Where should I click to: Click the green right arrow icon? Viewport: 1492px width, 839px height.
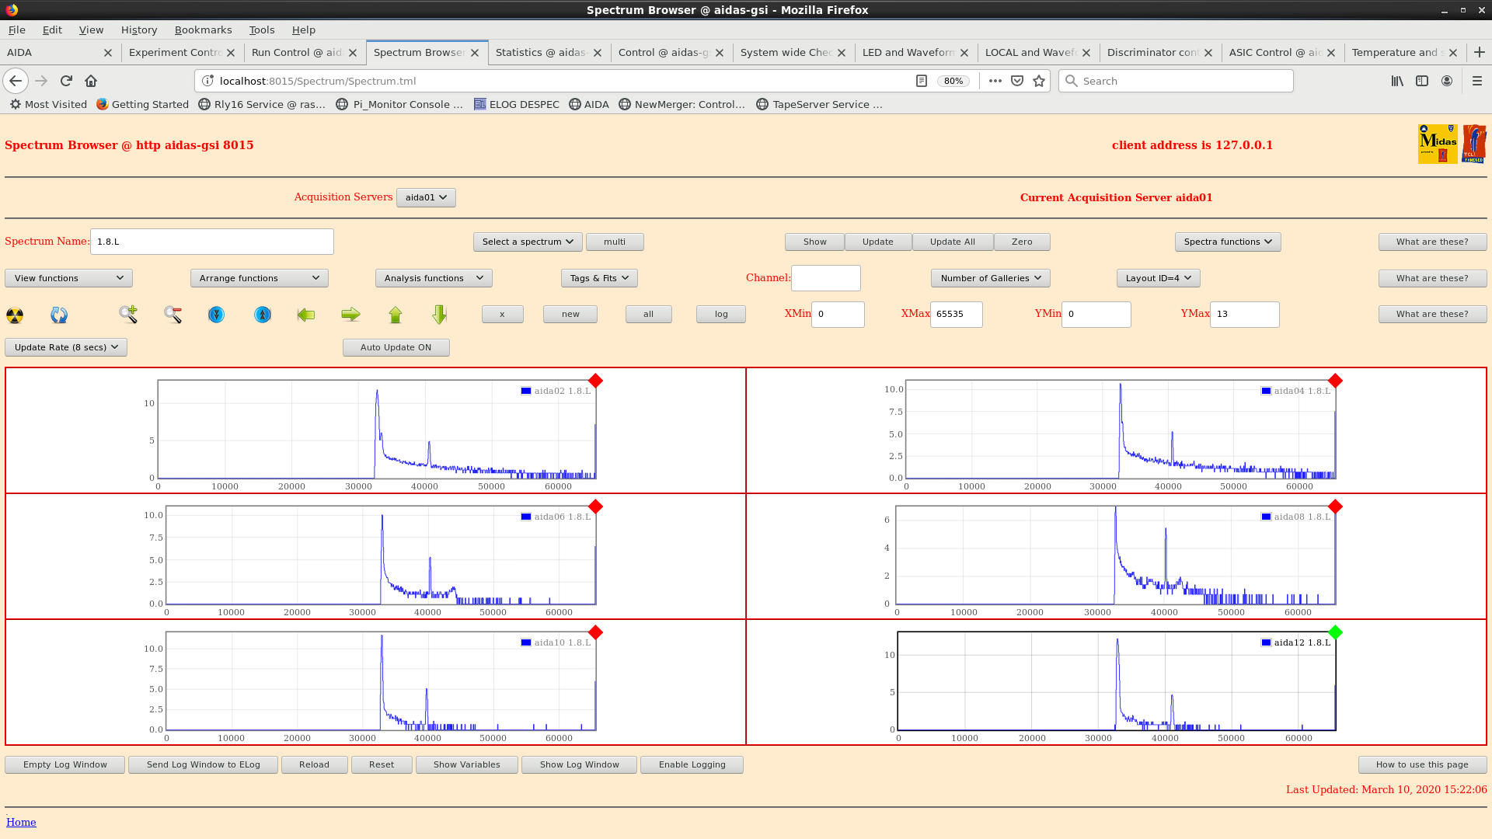tap(350, 315)
